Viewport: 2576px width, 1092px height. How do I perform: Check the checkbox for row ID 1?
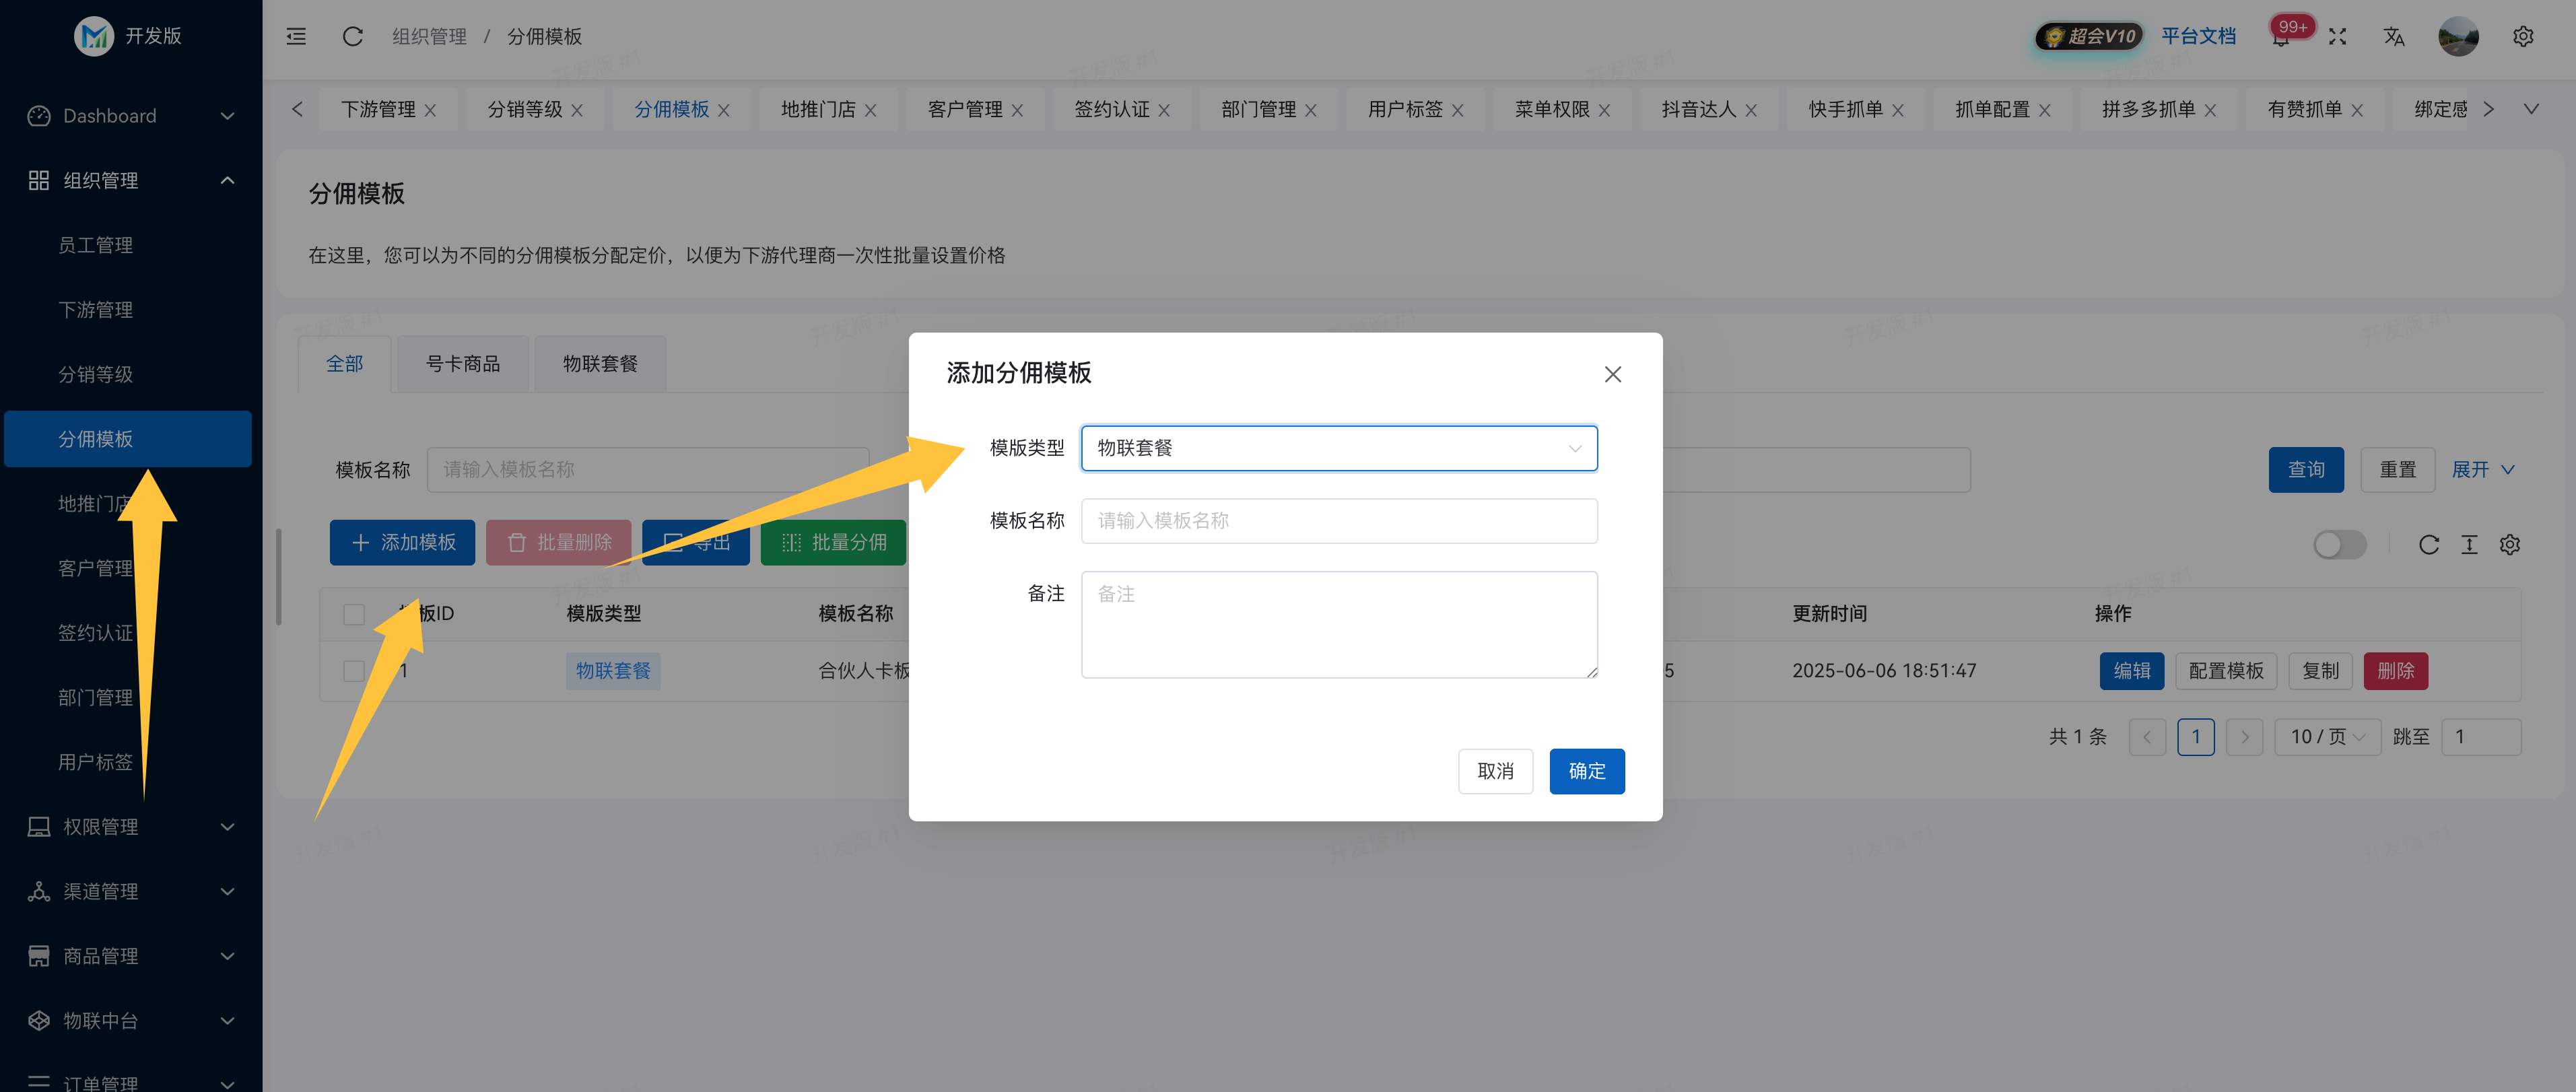tap(354, 671)
